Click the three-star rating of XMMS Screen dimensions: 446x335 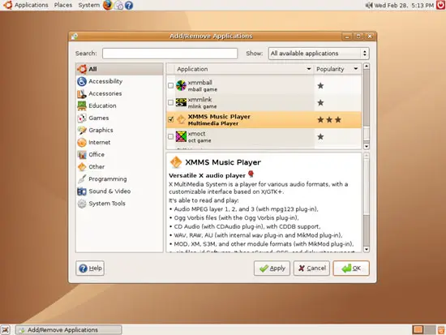329,120
